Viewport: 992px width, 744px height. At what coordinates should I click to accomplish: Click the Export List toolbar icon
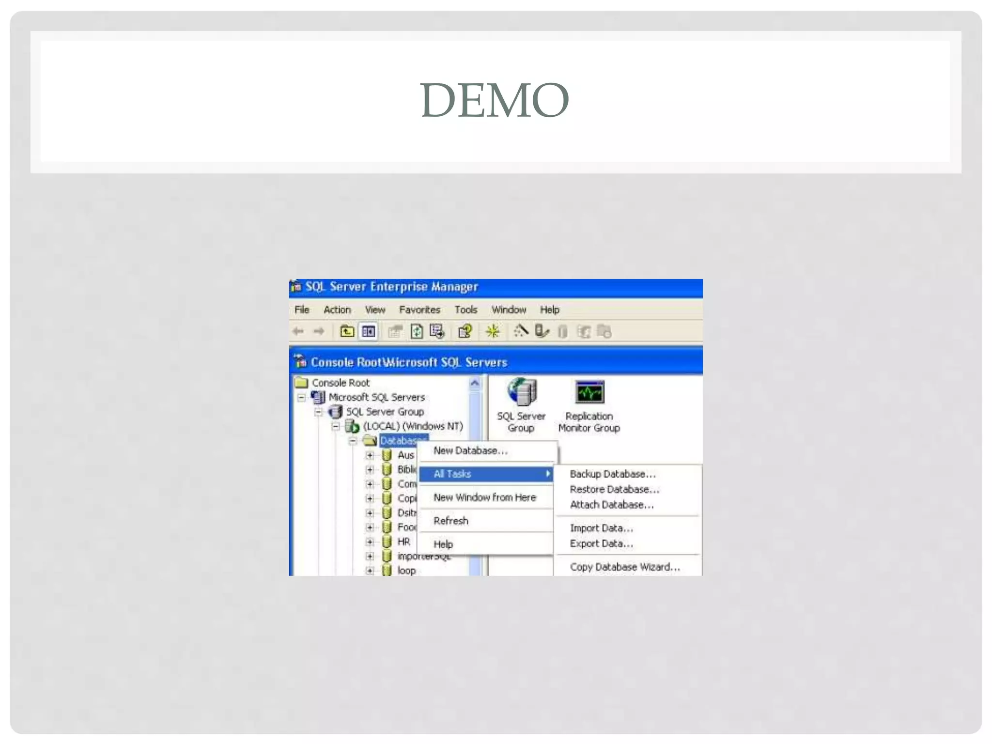click(x=437, y=331)
